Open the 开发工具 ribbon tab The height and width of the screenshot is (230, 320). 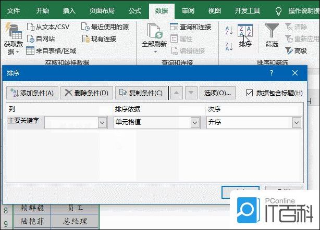[248, 10]
